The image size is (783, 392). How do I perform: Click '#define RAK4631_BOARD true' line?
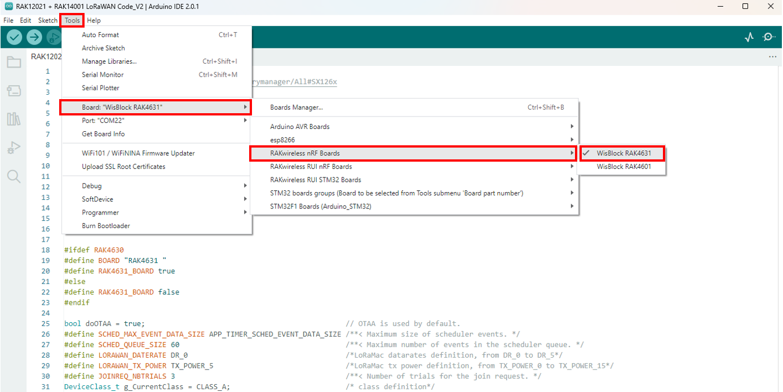coord(120,271)
